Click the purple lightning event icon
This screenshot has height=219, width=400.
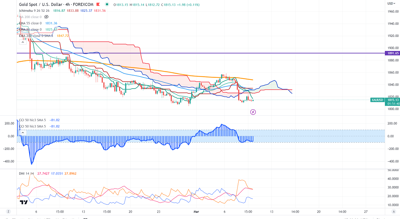coord(253,112)
